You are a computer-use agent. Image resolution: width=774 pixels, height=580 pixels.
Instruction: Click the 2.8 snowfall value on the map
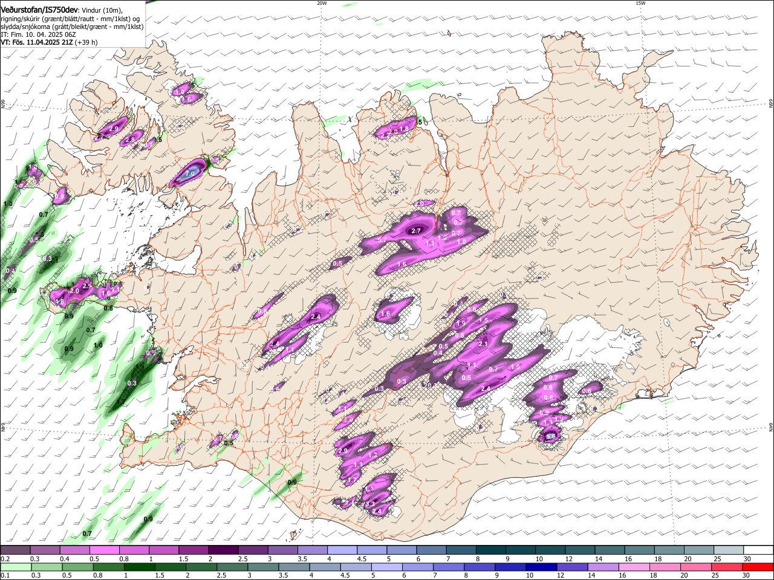pyautogui.click(x=129, y=140)
